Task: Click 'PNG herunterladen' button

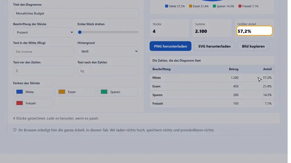Action: tap(170, 46)
